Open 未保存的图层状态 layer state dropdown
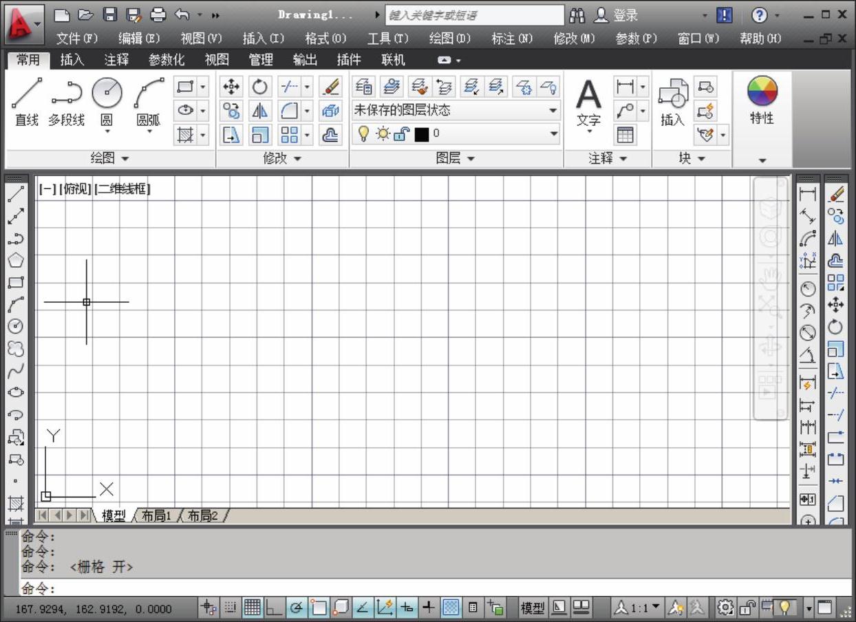This screenshot has height=622, width=856. pyautogui.click(x=456, y=110)
